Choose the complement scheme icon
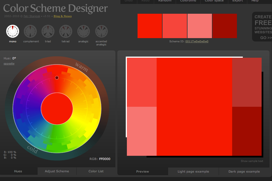The height and width of the screenshot is (181, 272). coord(30,31)
